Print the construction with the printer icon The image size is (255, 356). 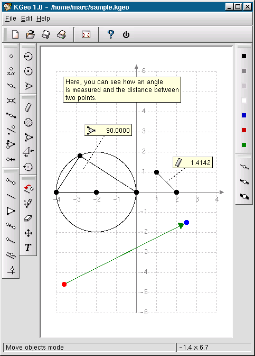coord(61,34)
